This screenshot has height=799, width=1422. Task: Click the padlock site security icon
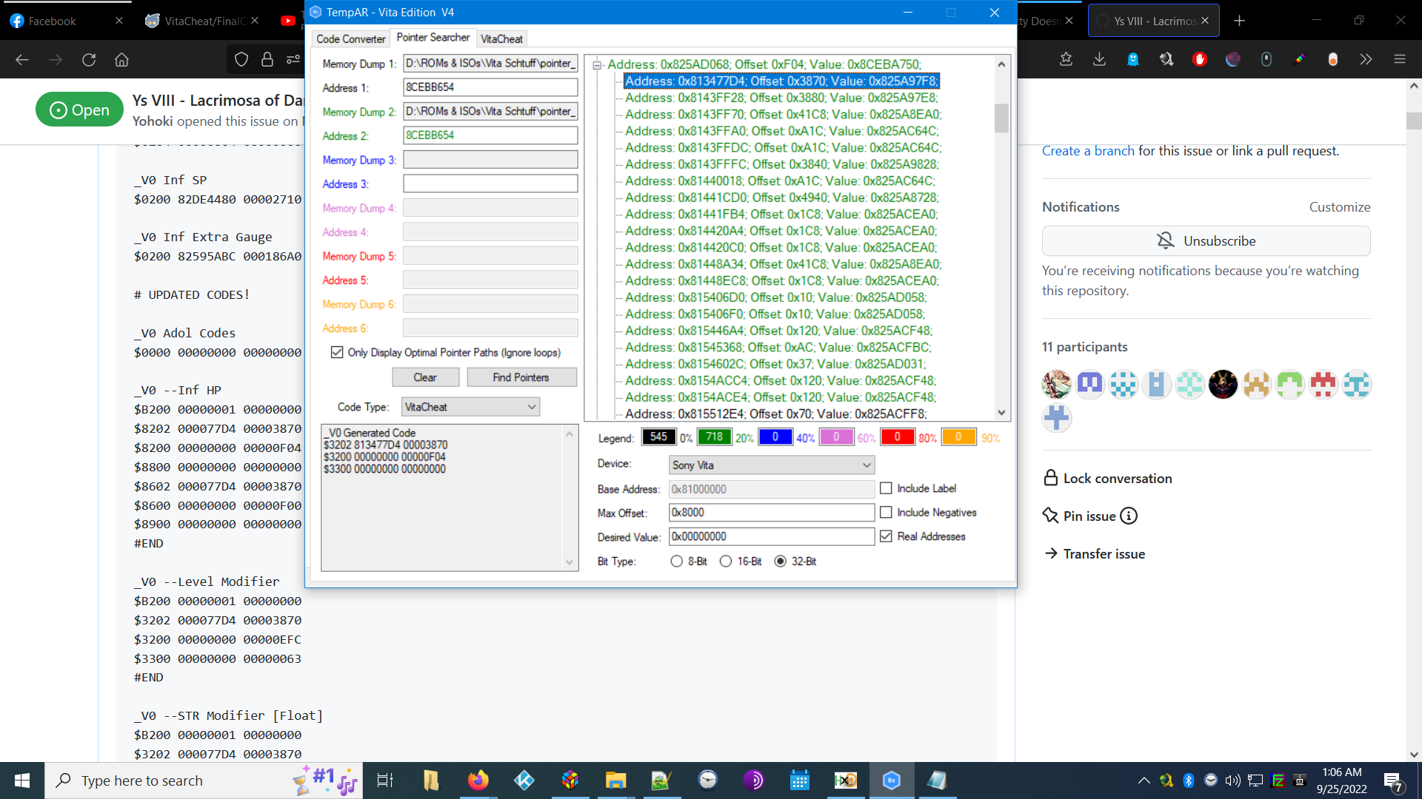click(267, 60)
